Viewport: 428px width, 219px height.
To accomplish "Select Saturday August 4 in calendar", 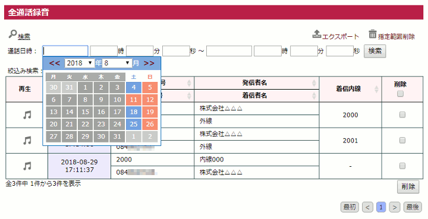I will (x=134, y=87).
